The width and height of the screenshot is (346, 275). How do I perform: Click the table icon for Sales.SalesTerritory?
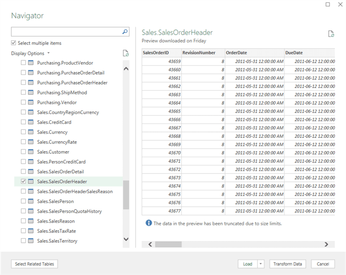tap(30, 241)
